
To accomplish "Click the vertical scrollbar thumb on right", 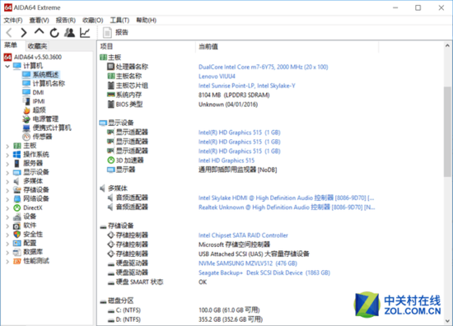I will click(447, 132).
